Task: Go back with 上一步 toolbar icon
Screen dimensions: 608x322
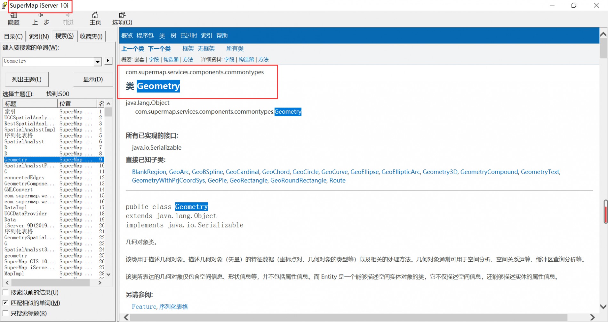Action: click(41, 19)
